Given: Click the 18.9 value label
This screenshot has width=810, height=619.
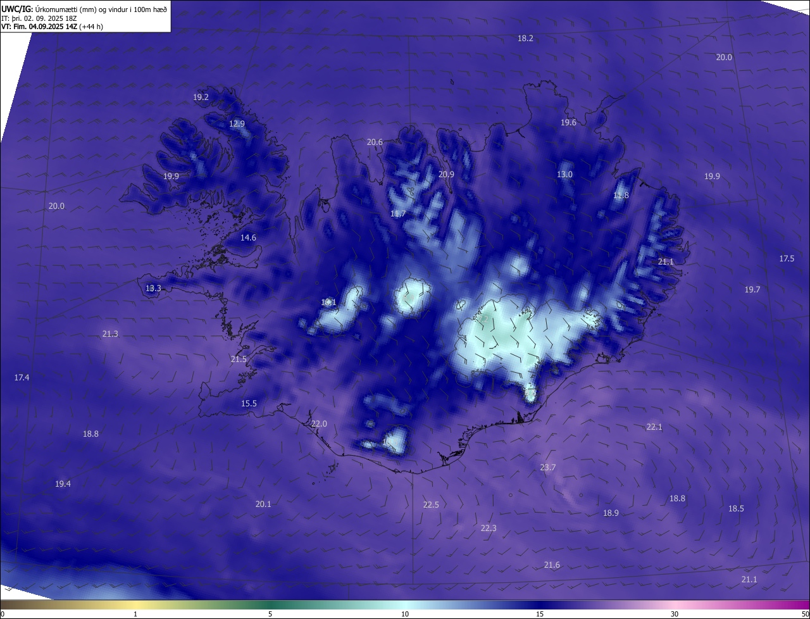Looking at the screenshot, I should (611, 513).
